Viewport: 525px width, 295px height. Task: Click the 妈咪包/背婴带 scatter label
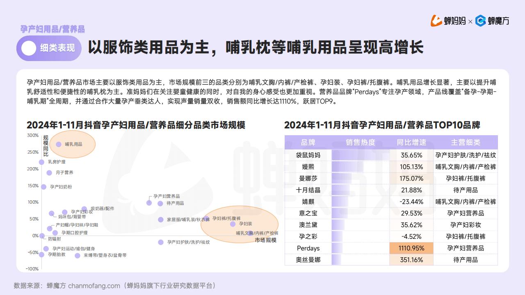(72, 217)
